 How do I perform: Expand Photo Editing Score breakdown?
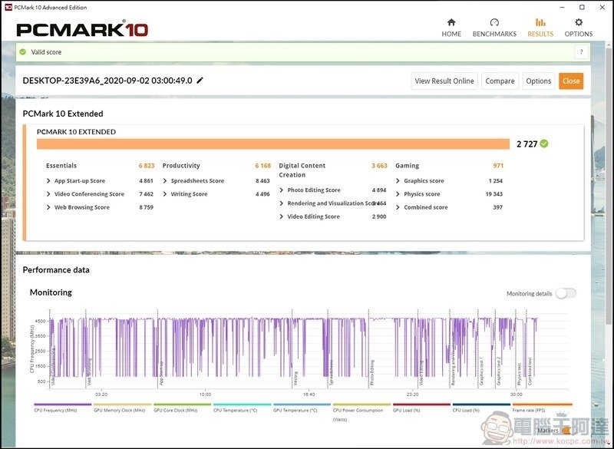pos(282,190)
